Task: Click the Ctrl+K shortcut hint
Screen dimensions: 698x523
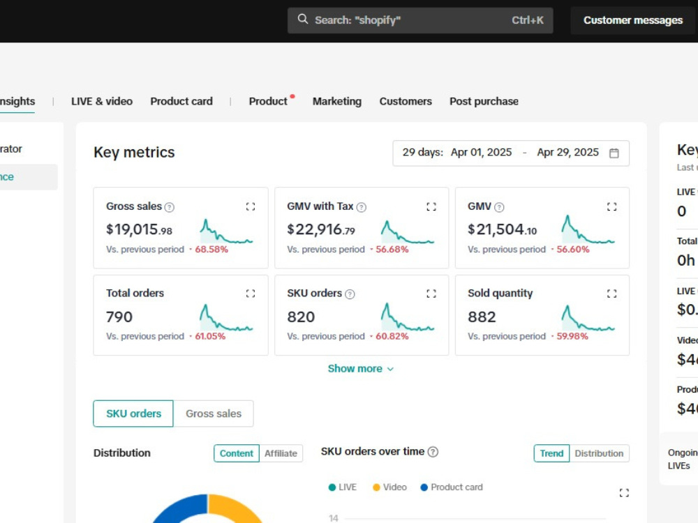Action: 528,20
